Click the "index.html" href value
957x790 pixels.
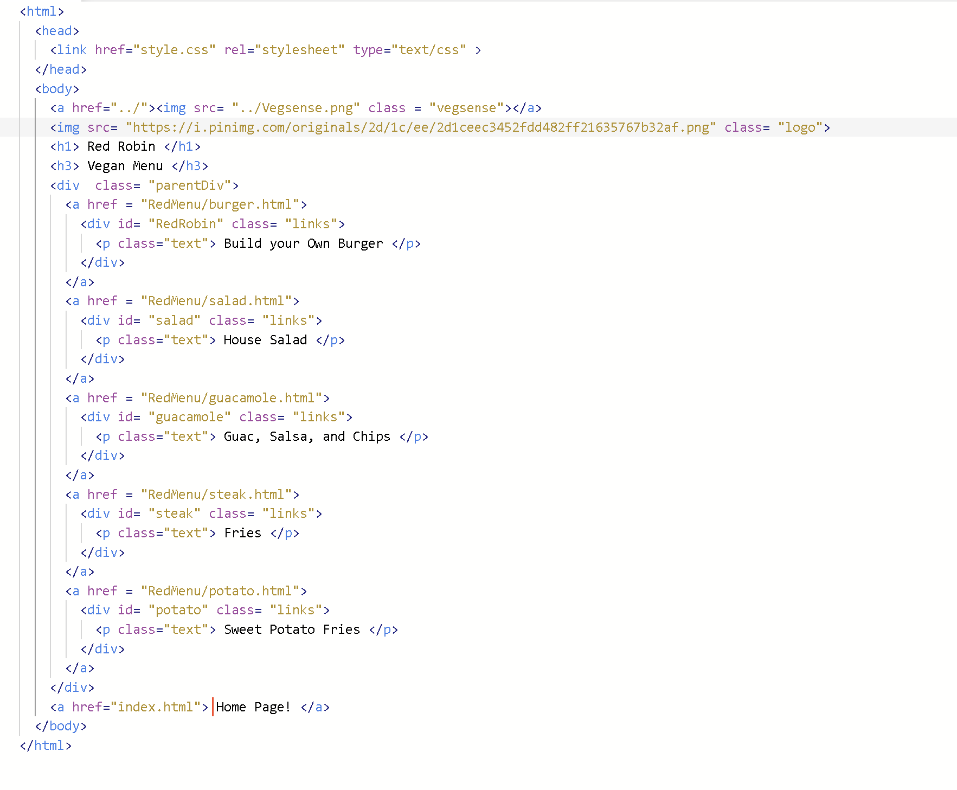[156, 707]
